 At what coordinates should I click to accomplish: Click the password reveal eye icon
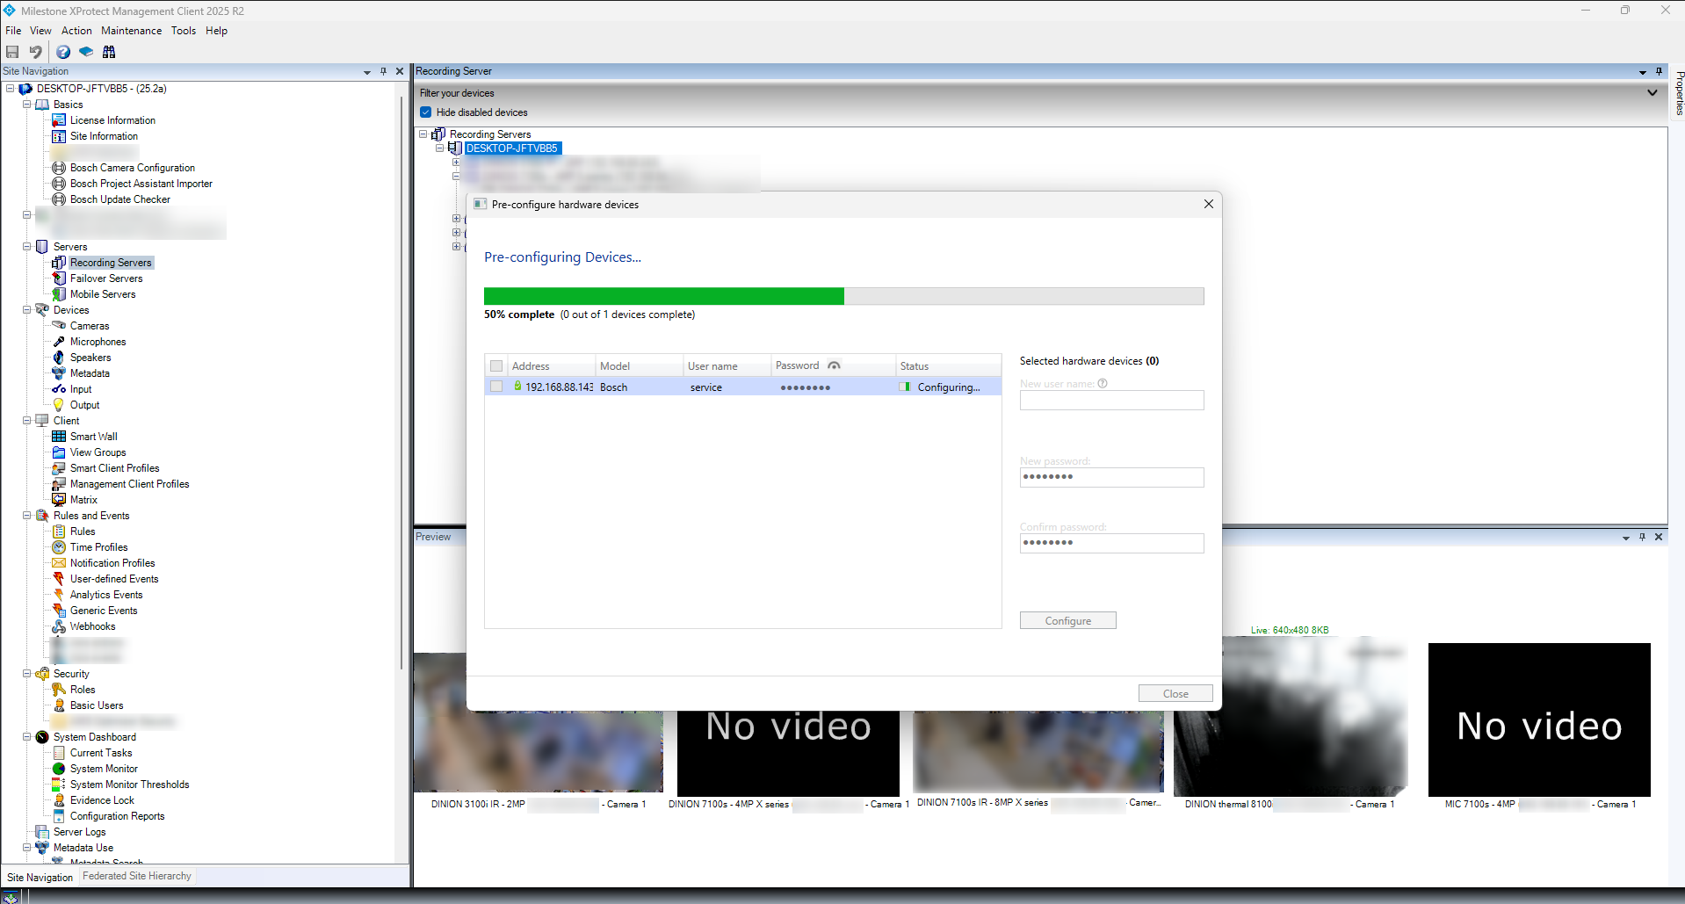tap(834, 365)
